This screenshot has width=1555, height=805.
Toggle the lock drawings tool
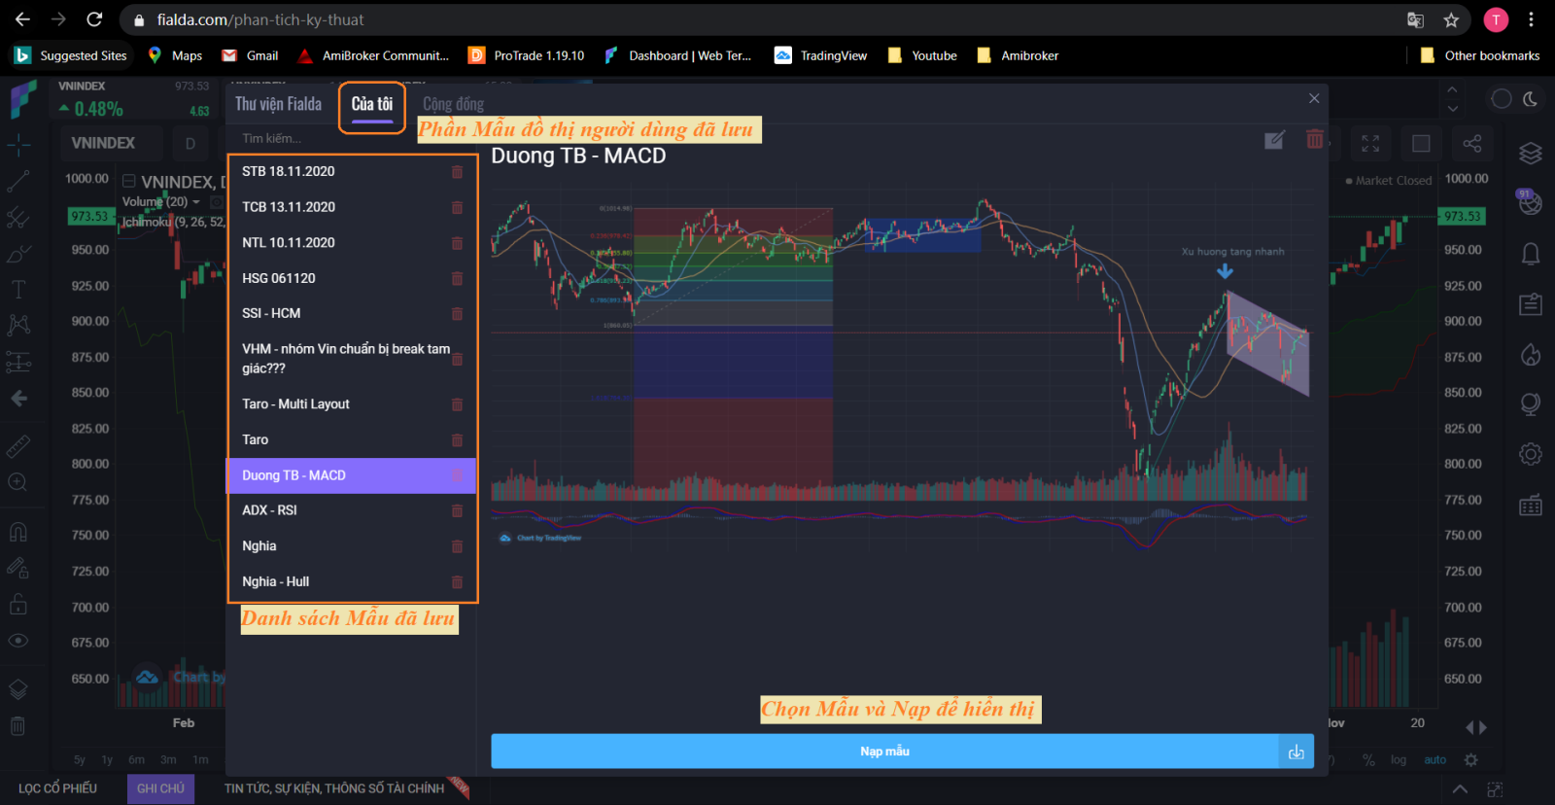pos(17,605)
